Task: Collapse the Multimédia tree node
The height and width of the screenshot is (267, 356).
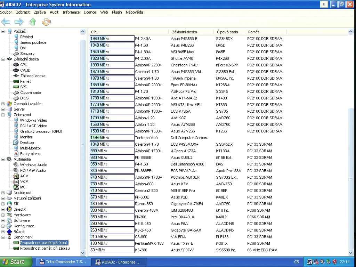Action: 3,159
